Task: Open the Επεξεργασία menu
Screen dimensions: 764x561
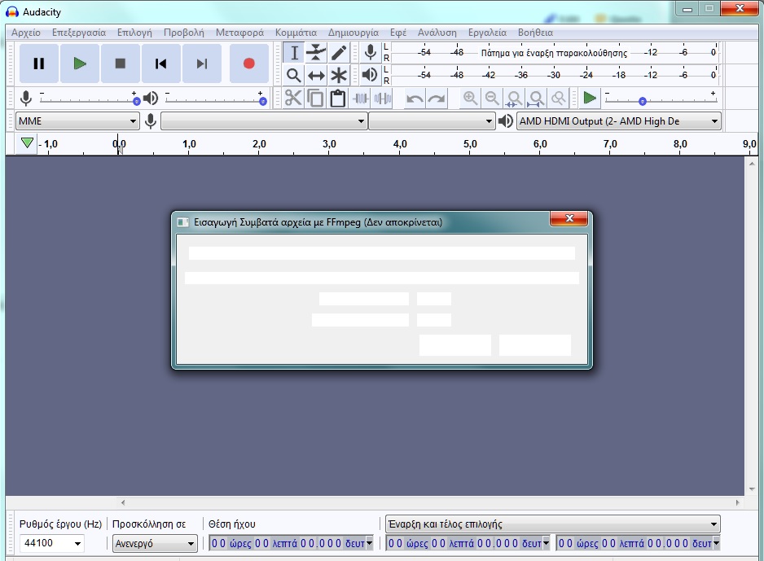Action: coord(79,33)
